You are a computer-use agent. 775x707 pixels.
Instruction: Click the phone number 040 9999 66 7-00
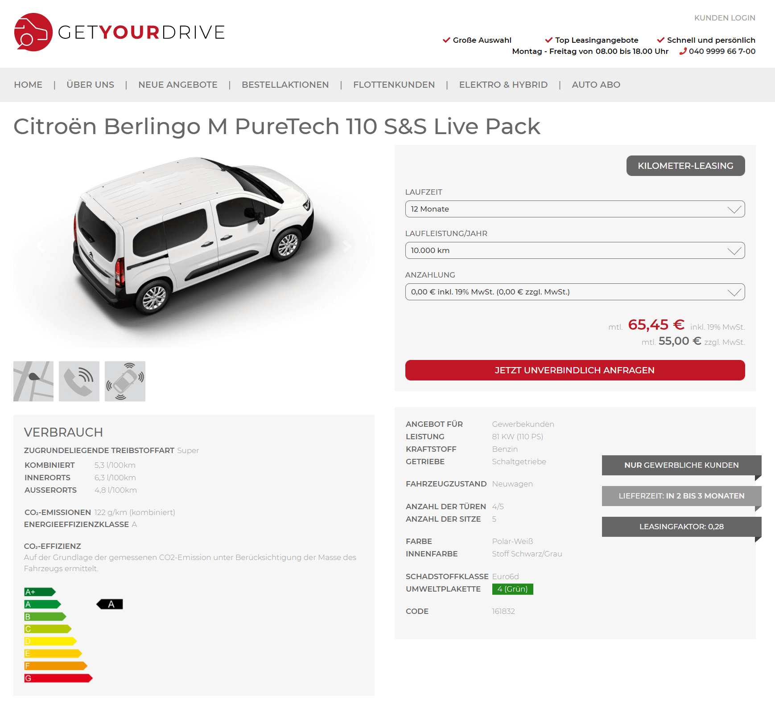click(722, 51)
